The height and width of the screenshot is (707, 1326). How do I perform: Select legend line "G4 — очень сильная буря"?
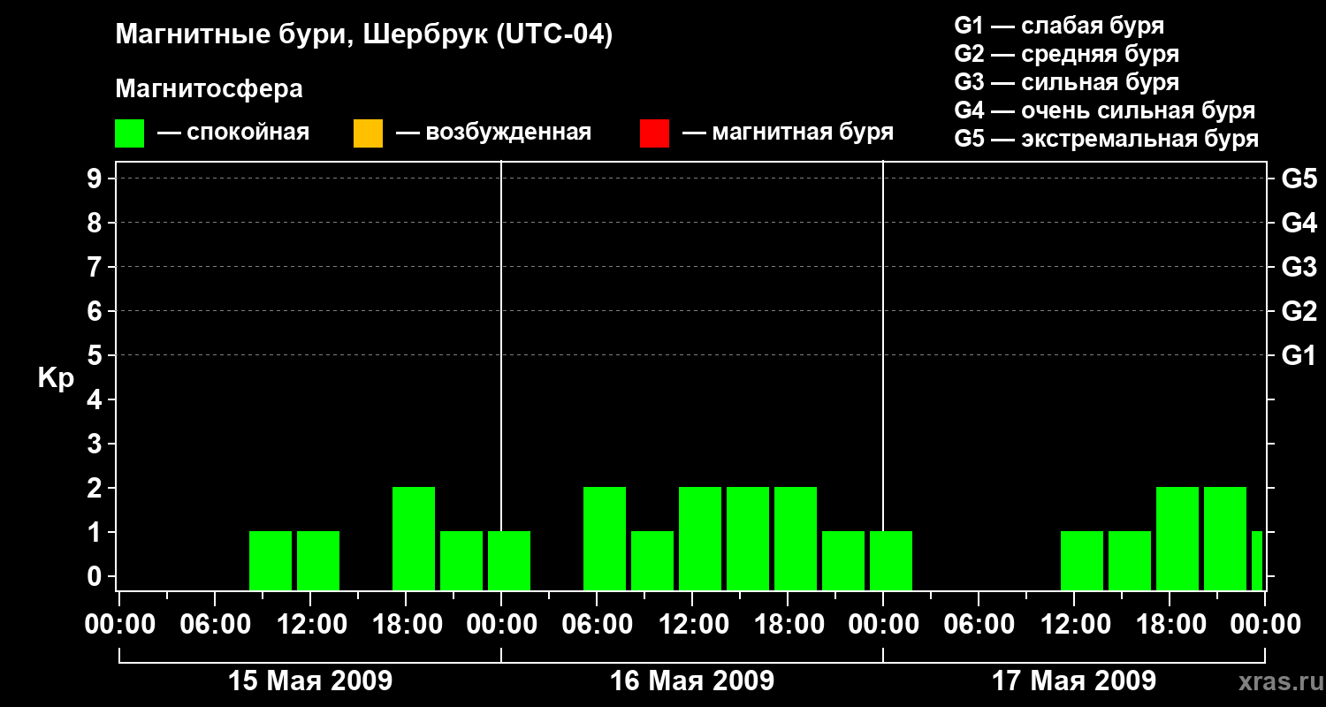point(1104,110)
